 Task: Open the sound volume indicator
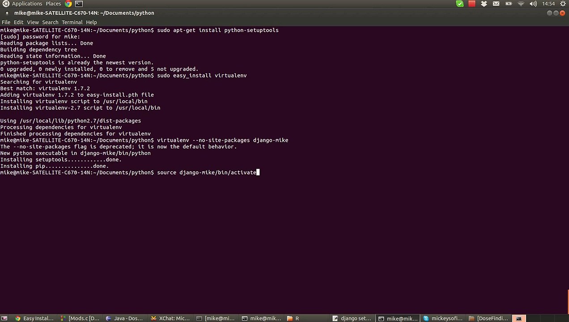[533, 4]
